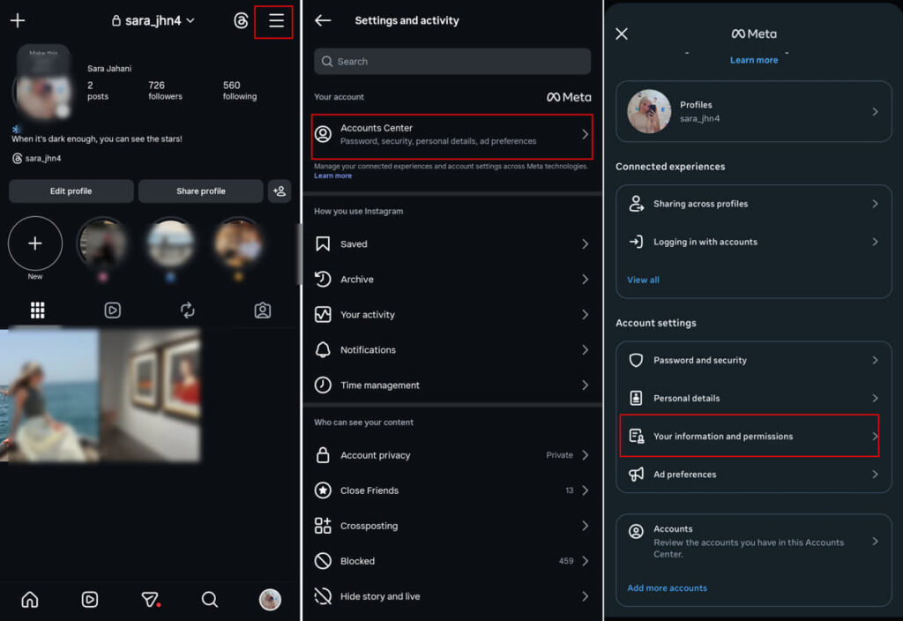
Task: Open Threads via the Threads icon
Action: tap(241, 21)
